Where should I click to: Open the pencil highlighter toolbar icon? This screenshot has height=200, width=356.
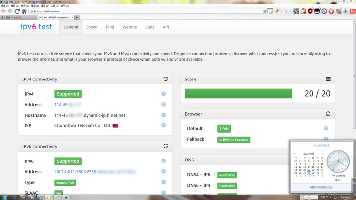click(277, 11)
